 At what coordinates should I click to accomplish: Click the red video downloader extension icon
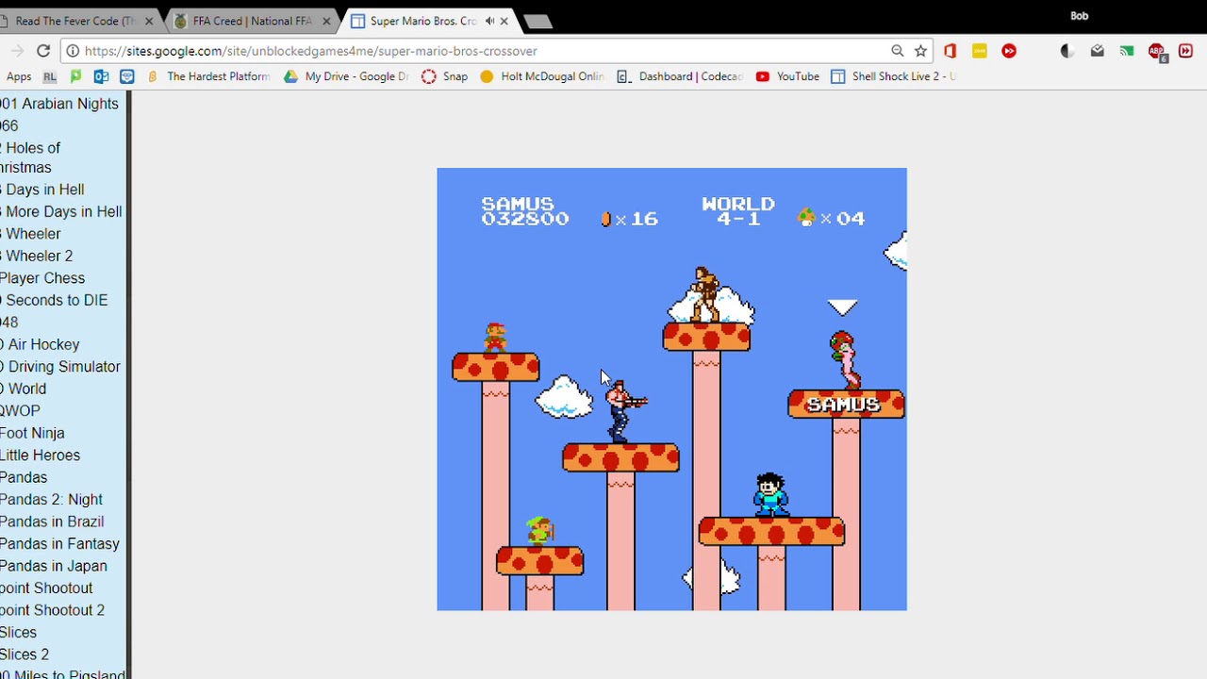coord(1185,51)
